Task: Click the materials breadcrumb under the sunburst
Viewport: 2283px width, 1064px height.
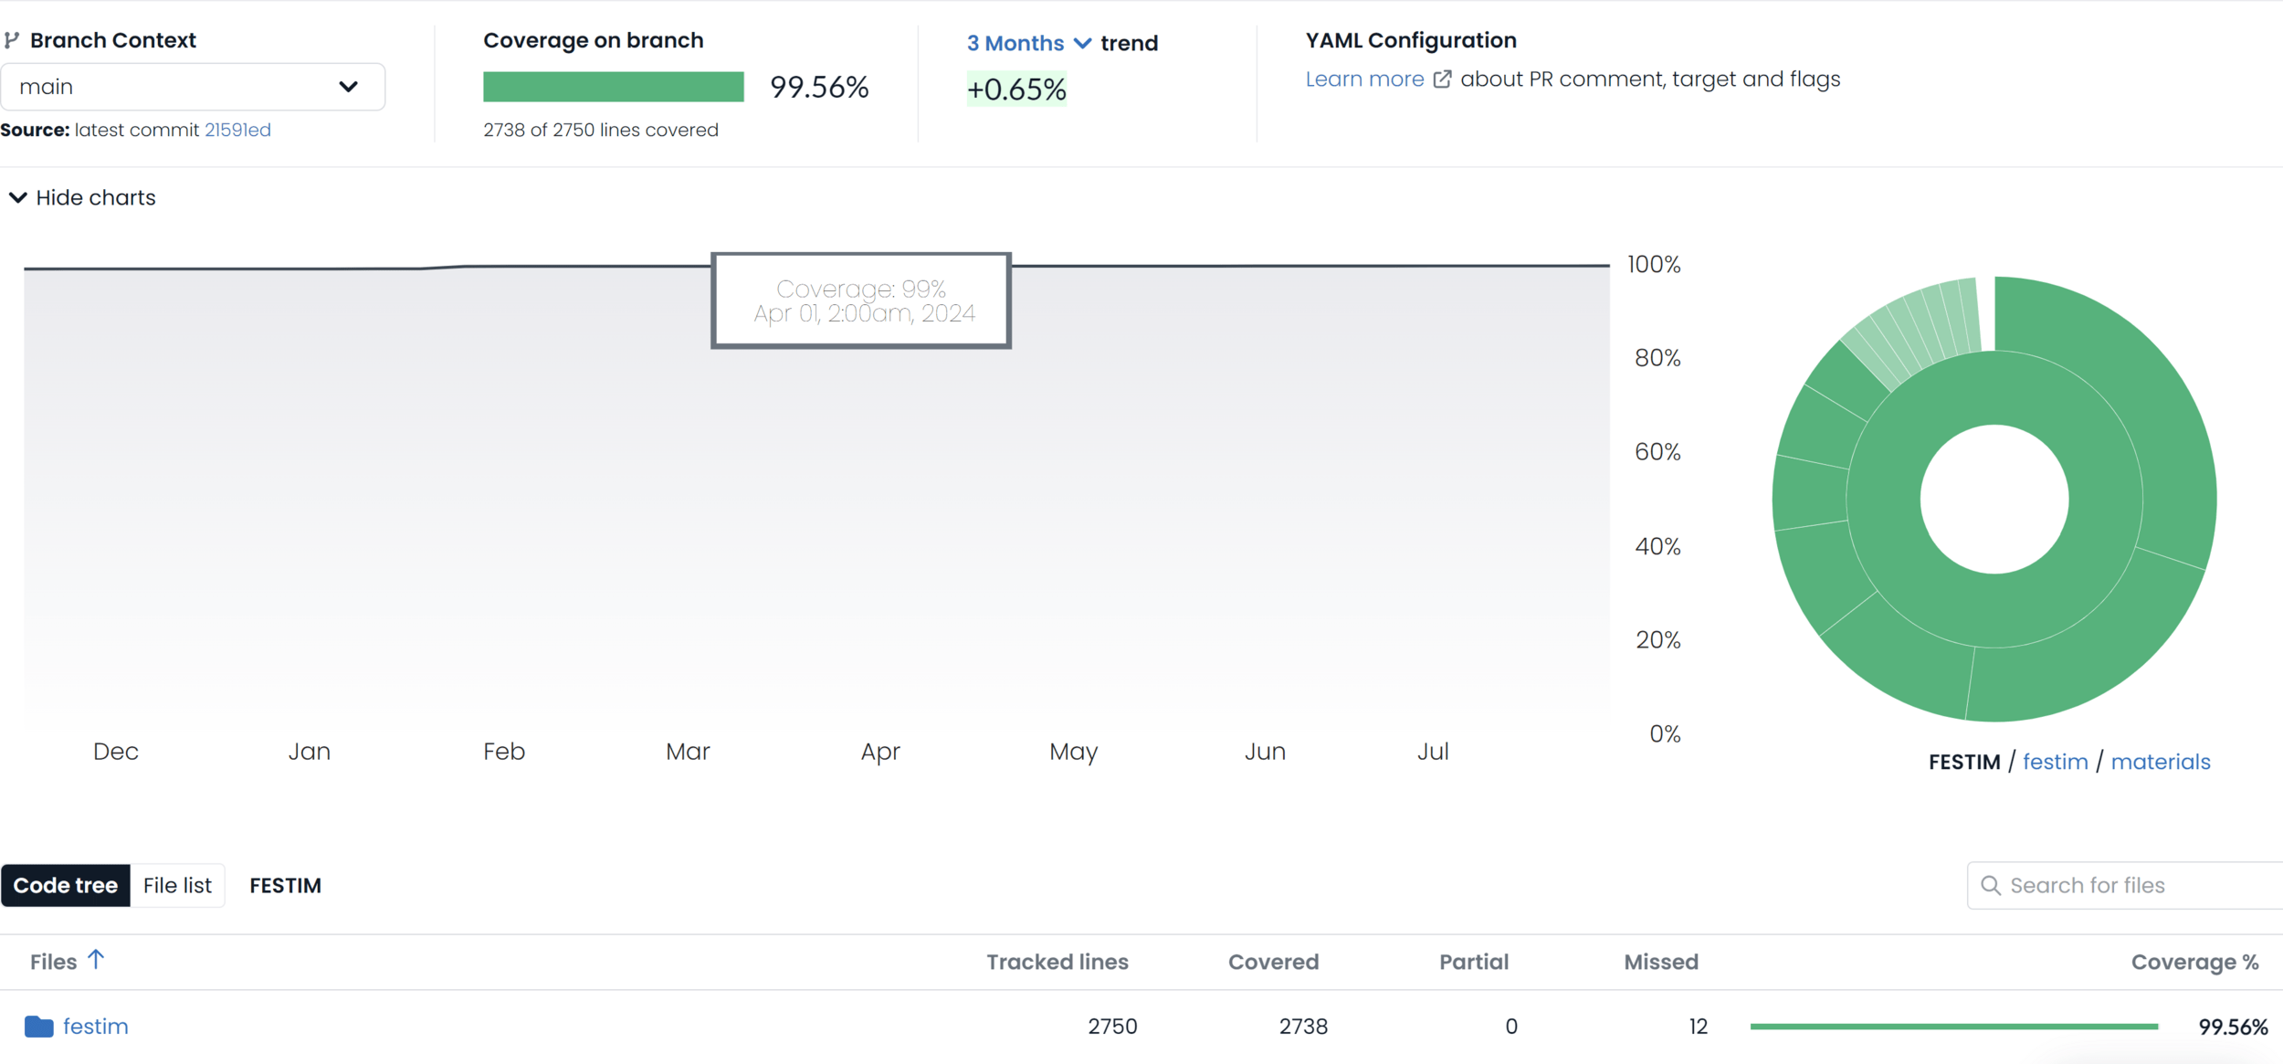Action: [2160, 762]
